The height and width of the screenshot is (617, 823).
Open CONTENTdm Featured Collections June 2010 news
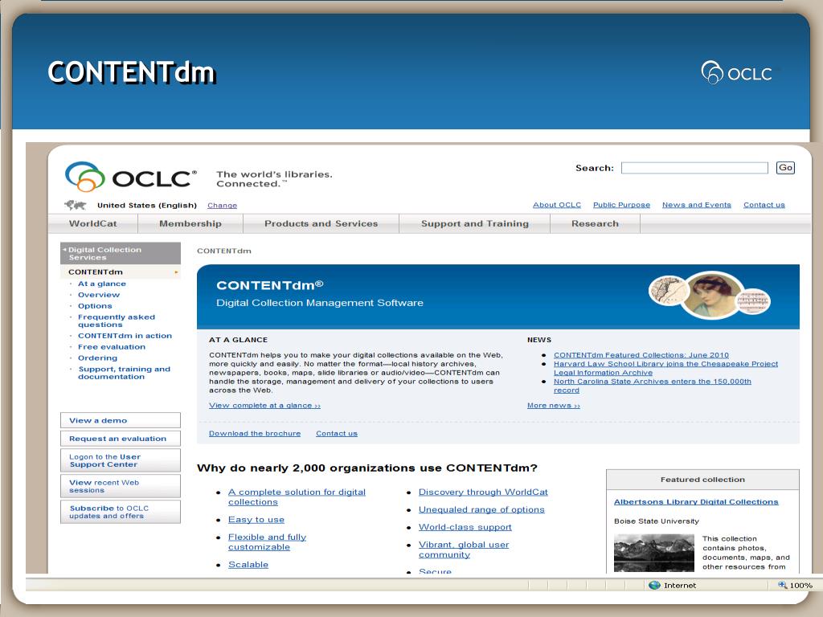coord(641,355)
